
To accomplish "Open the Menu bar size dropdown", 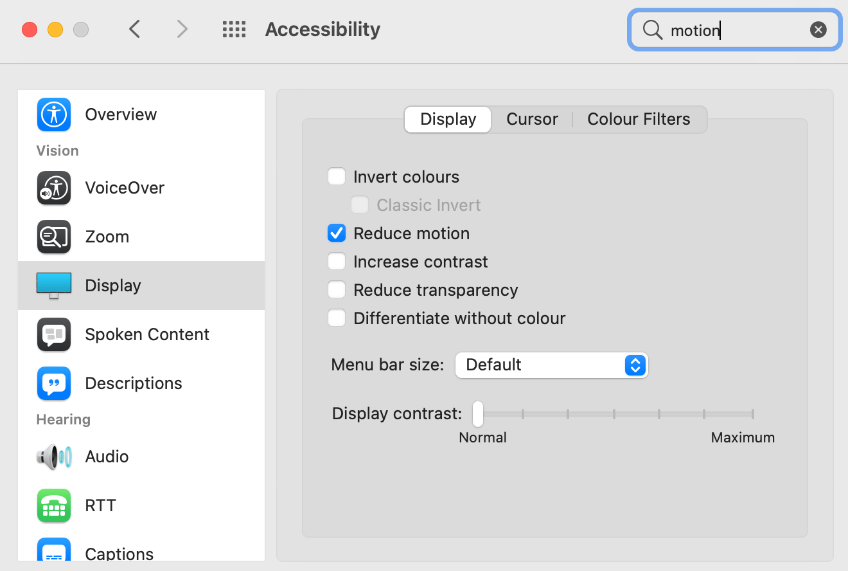I will 551,365.
